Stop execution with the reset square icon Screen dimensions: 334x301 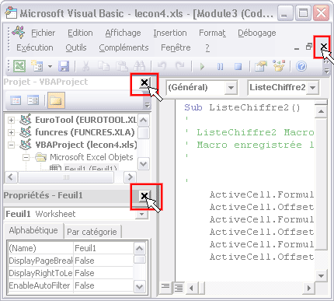click(x=238, y=67)
